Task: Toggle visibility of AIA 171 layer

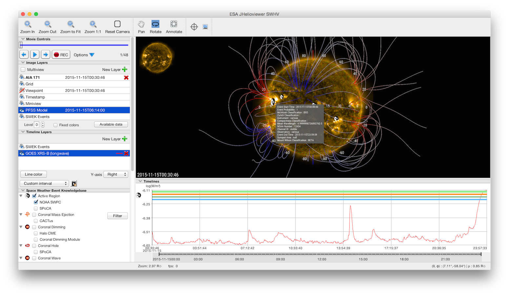Action: click(x=22, y=78)
